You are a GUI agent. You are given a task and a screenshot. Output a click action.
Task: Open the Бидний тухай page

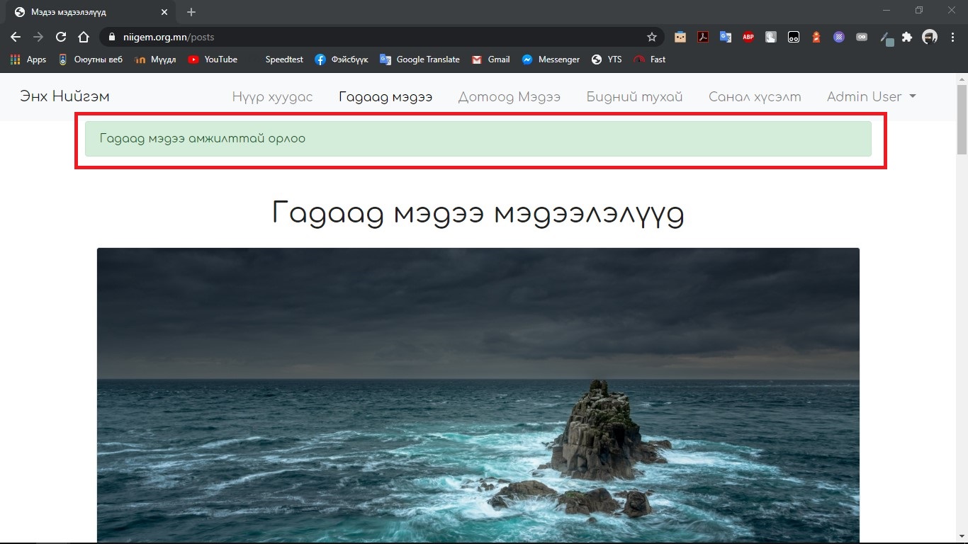click(x=634, y=97)
